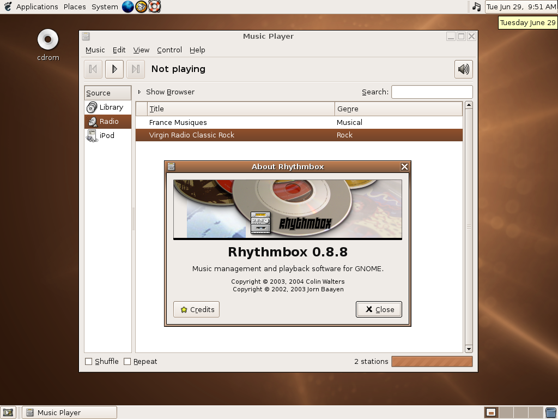This screenshot has height=419, width=558.
Task: Click inside the Search input field
Action: coord(432,92)
